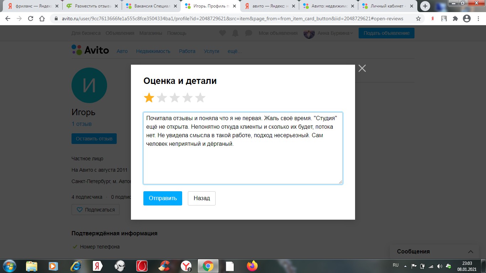The height and width of the screenshot is (273, 486).
Task: Click RU language indicator in tray
Action: [396, 265]
